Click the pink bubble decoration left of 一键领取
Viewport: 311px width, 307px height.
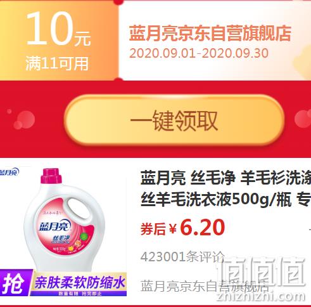pos(24,120)
